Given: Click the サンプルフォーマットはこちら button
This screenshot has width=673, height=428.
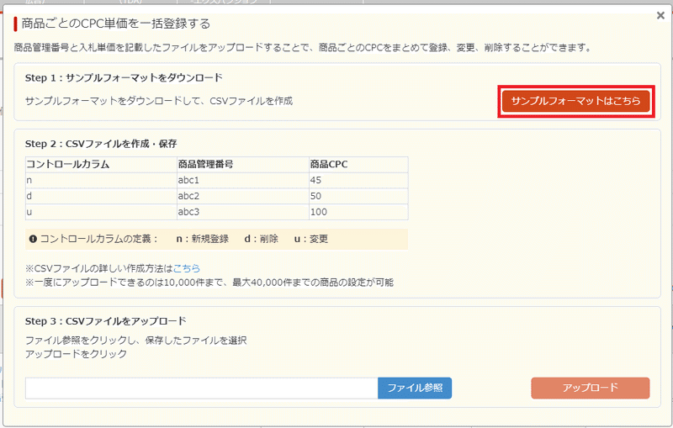Looking at the screenshot, I should 576,101.
